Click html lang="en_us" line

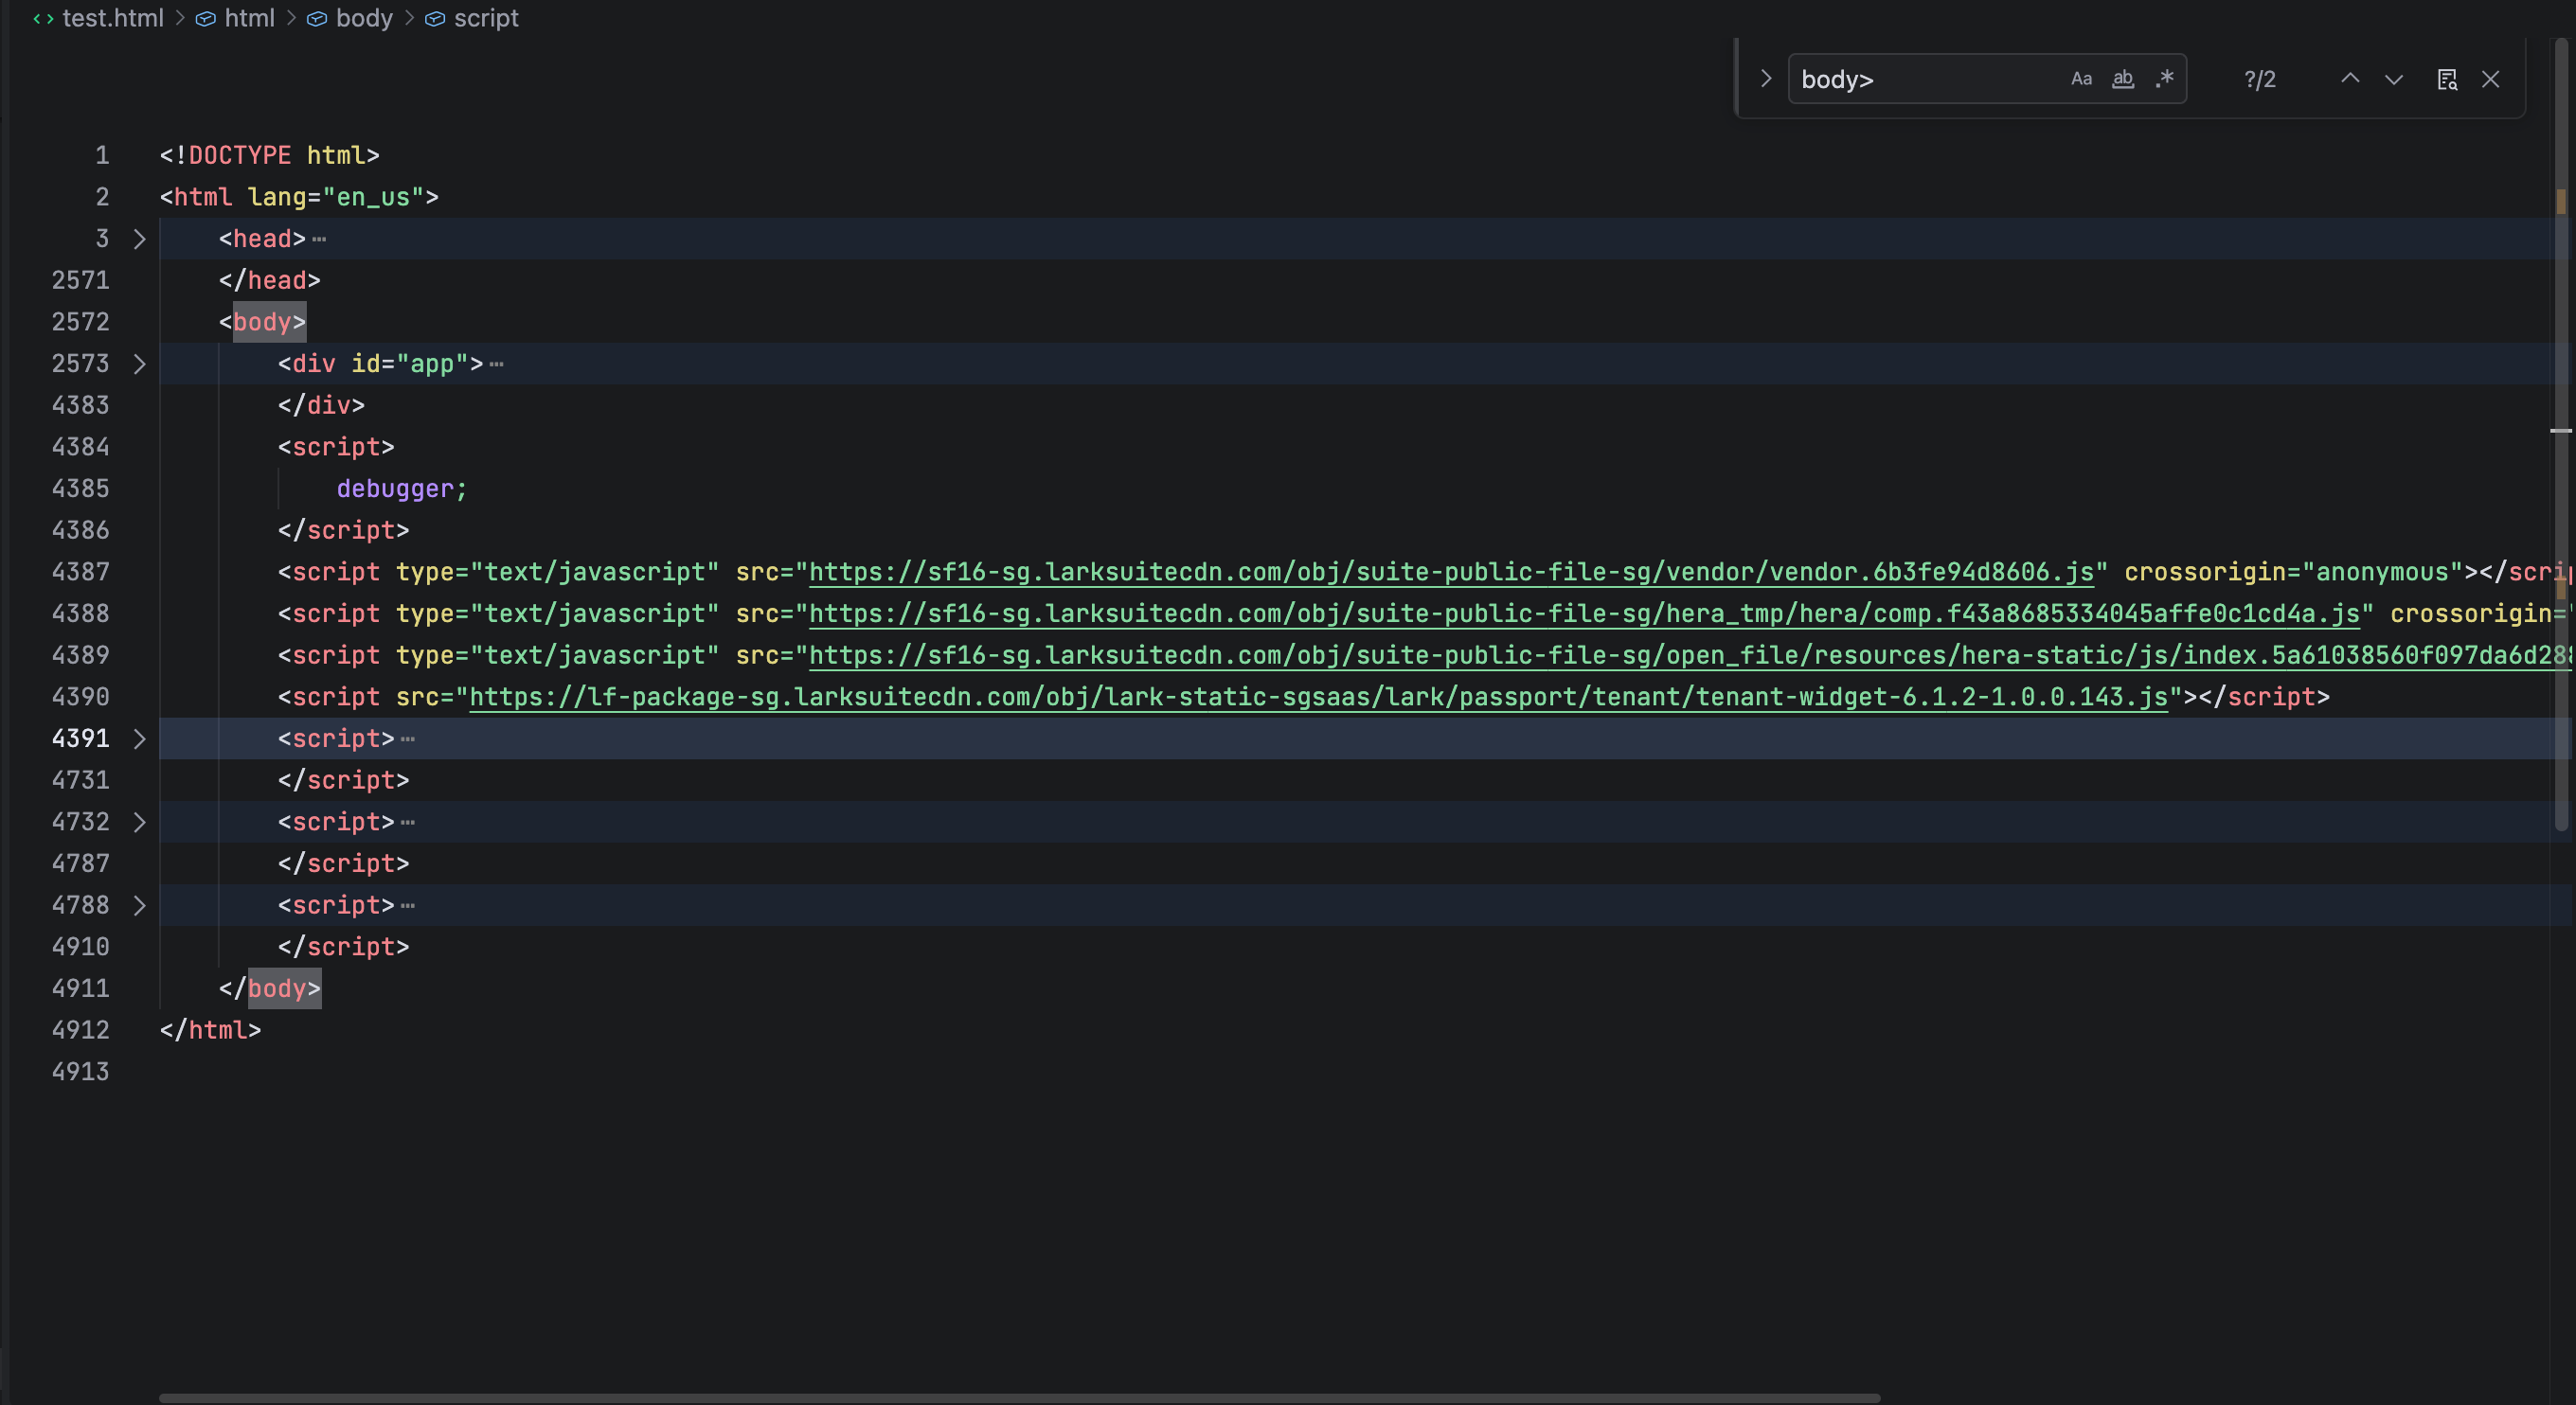pyautogui.click(x=299, y=197)
